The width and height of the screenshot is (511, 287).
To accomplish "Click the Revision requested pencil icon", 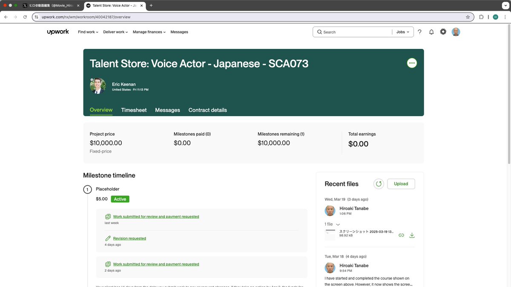I will click(x=108, y=239).
